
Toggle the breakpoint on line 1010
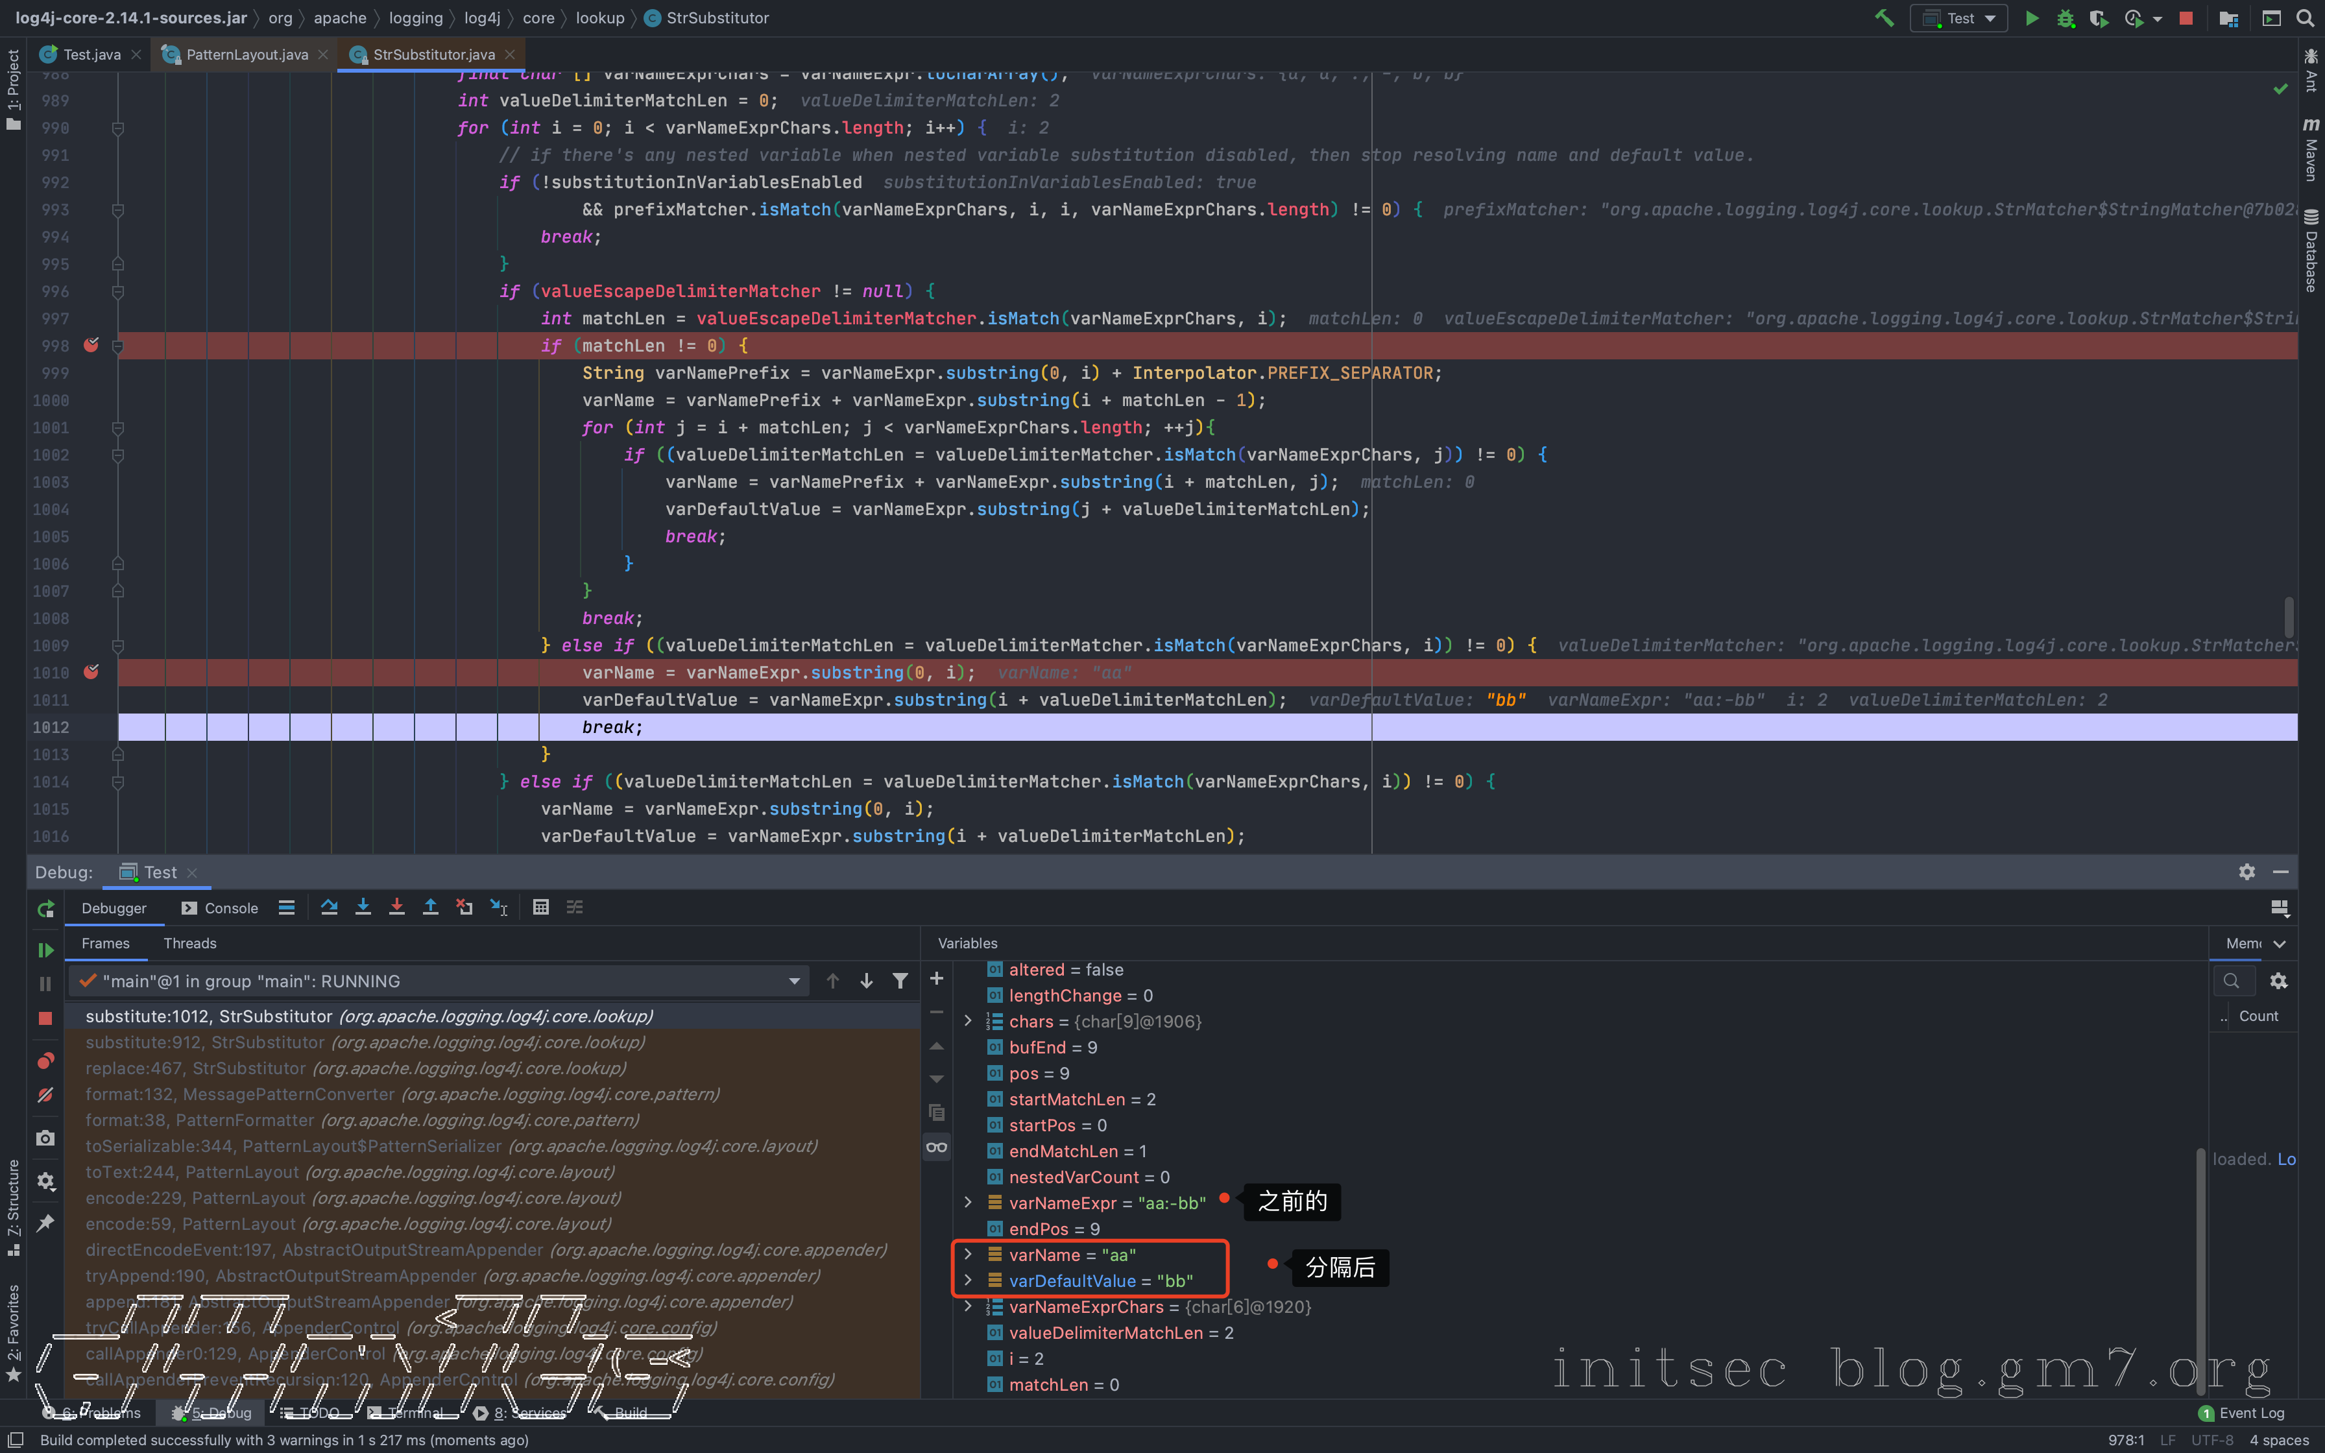pyautogui.click(x=91, y=673)
